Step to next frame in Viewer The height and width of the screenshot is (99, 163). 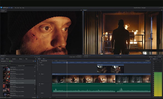[120, 57]
